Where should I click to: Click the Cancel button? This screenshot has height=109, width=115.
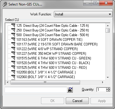tap(77, 101)
